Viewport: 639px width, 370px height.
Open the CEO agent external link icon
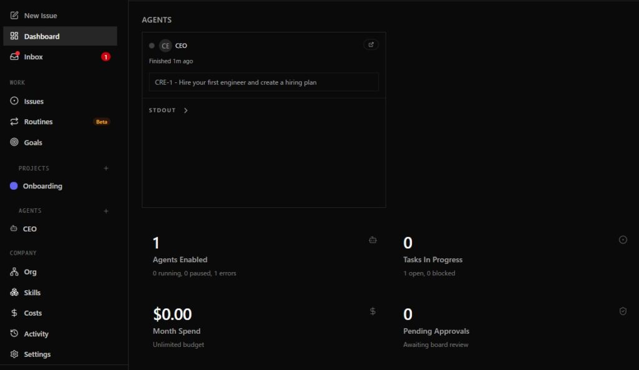click(371, 45)
